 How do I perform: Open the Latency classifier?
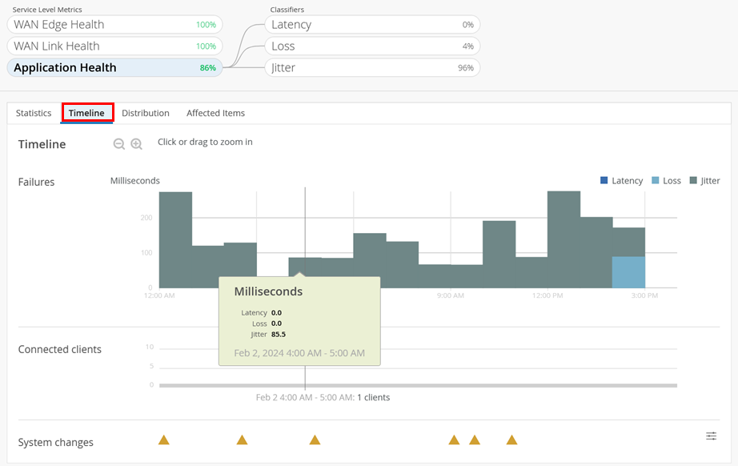coord(372,25)
